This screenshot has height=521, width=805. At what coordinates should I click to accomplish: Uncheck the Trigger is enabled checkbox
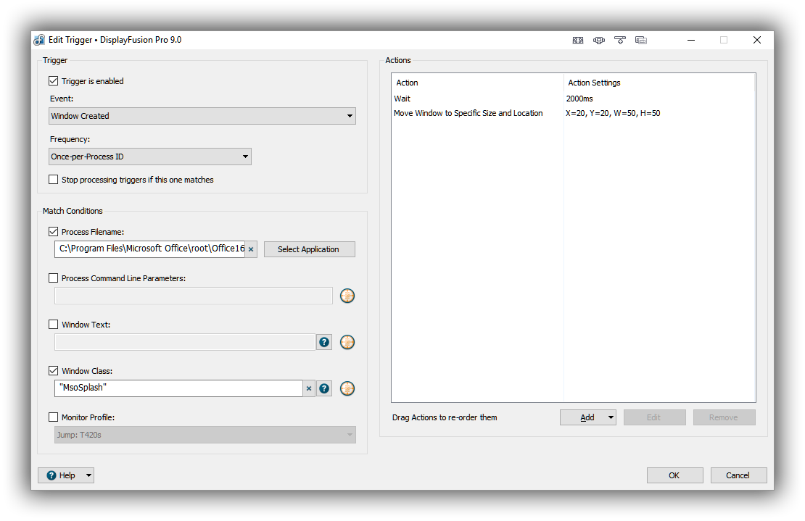54,81
